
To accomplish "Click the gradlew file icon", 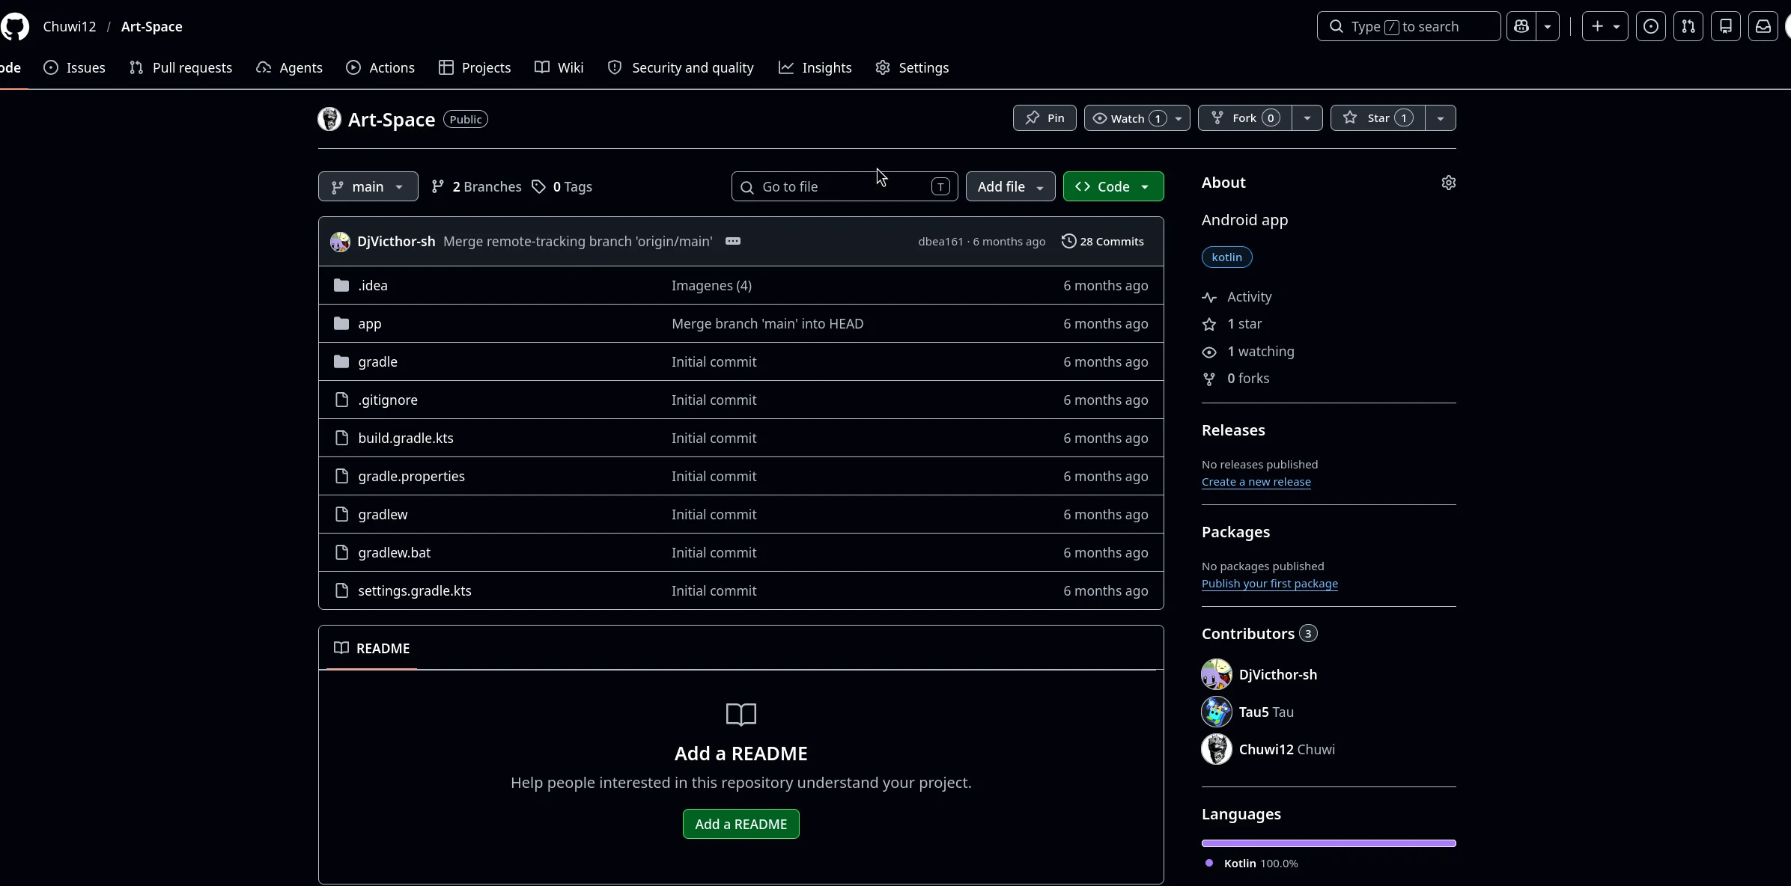I will [x=342, y=514].
